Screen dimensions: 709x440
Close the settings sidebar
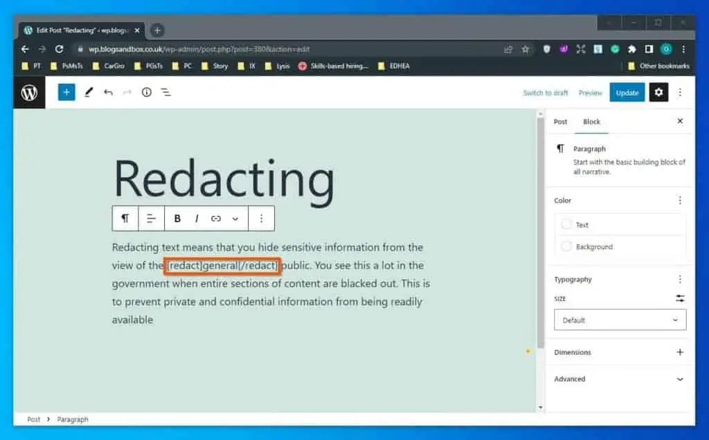tap(680, 121)
